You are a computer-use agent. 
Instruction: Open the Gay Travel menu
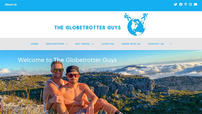point(83,44)
